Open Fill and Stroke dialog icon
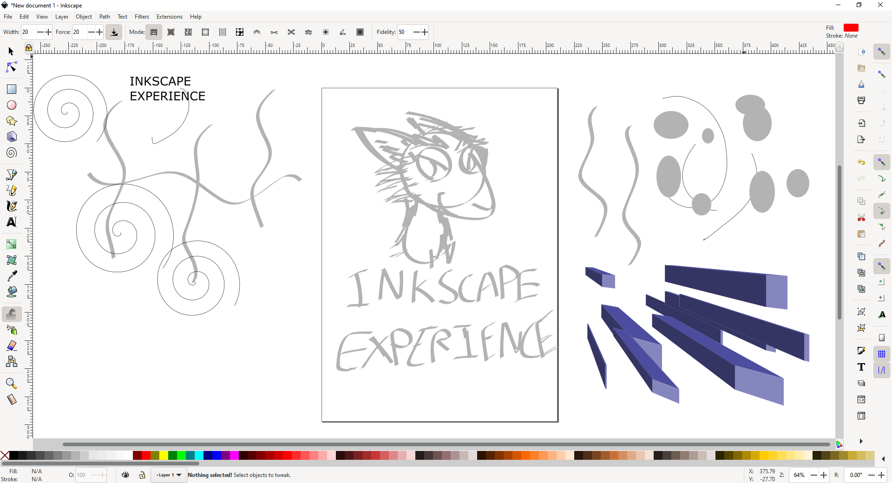Image resolution: width=892 pixels, height=483 pixels. (861, 351)
